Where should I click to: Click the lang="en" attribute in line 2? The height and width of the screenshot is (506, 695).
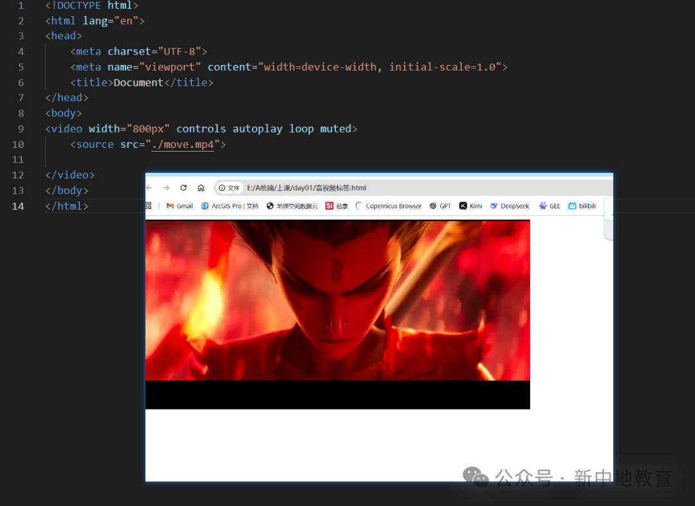(x=111, y=21)
